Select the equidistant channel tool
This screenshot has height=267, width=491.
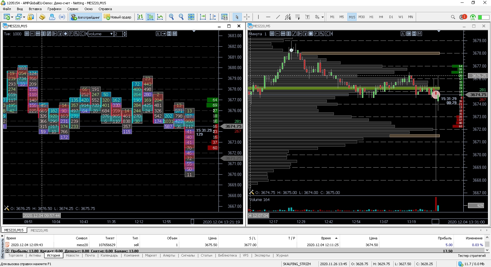[x=288, y=17]
